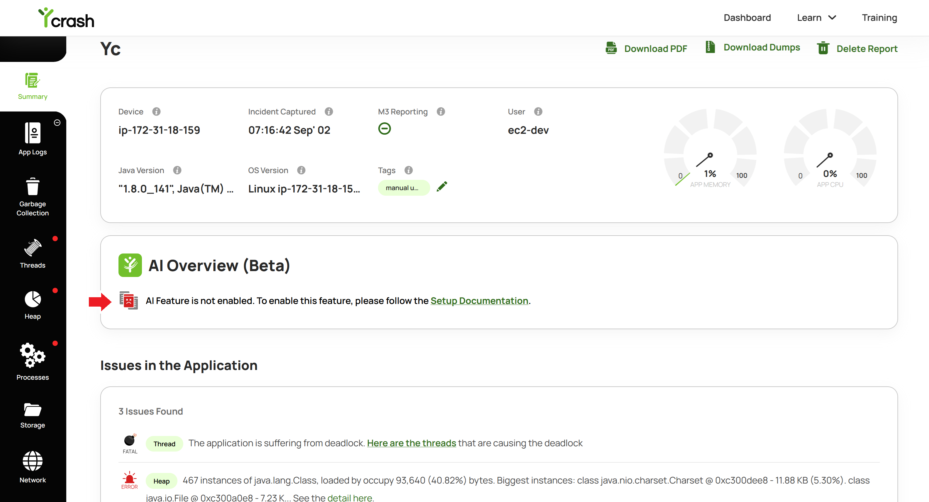Open the Dashboard menu item
This screenshot has width=929, height=502.
tap(747, 18)
